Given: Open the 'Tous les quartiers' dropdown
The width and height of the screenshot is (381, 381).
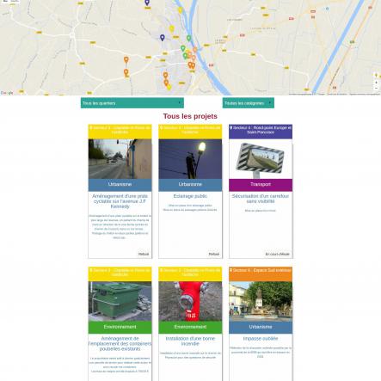Looking at the screenshot, I should tap(132, 103).
